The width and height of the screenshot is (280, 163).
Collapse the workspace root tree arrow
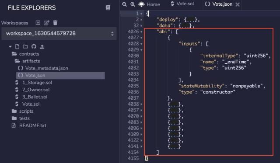pos(10,47)
